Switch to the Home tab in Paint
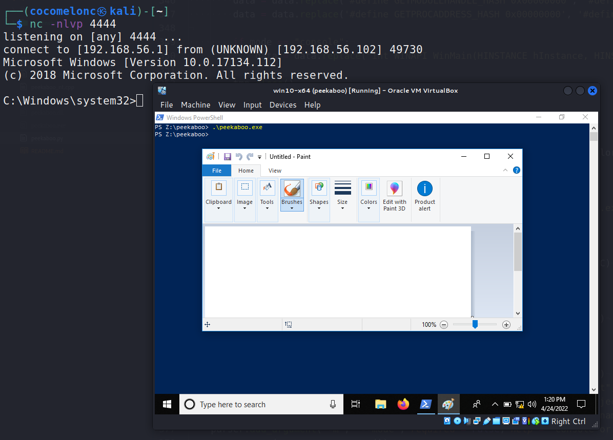The width and height of the screenshot is (613, 440). (246, 171)
